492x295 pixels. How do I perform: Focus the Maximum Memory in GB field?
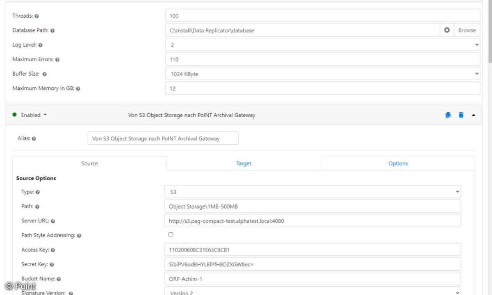(x=322, y=88)
